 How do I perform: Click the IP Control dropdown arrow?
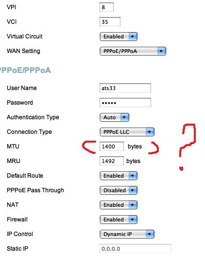click(150, 234)
